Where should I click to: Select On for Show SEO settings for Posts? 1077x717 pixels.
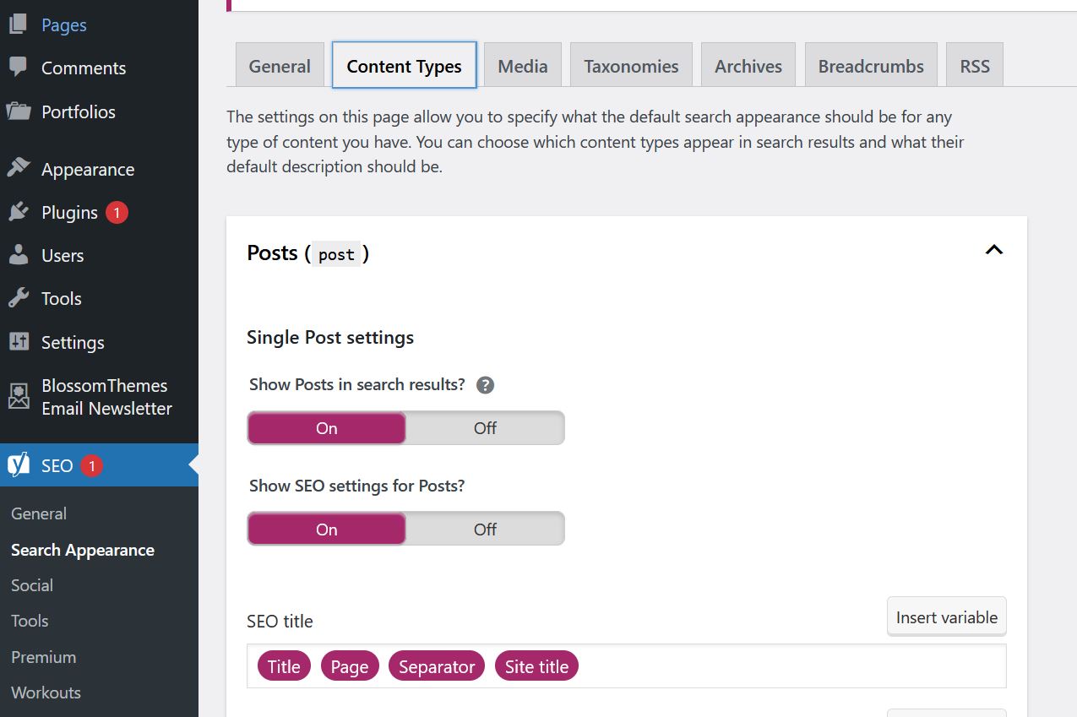(x=326, y=530)
